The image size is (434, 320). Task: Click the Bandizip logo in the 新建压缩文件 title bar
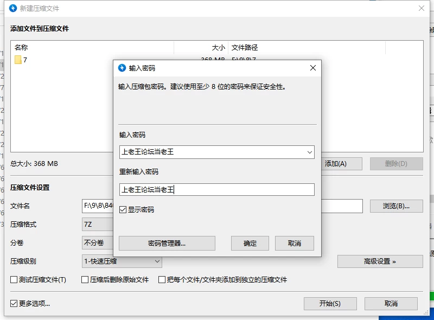[13, 8]
